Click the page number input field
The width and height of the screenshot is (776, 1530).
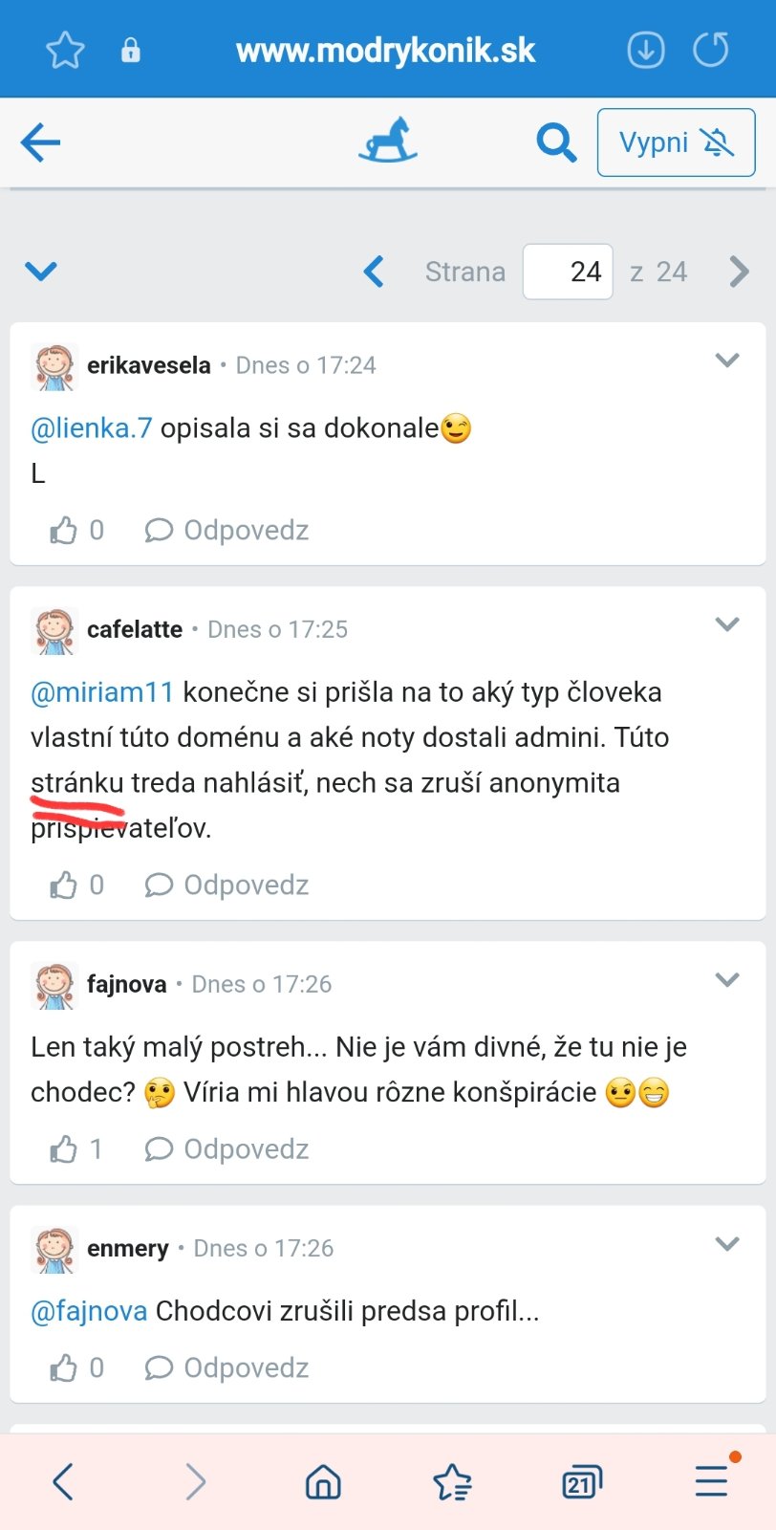coord(568,272)
